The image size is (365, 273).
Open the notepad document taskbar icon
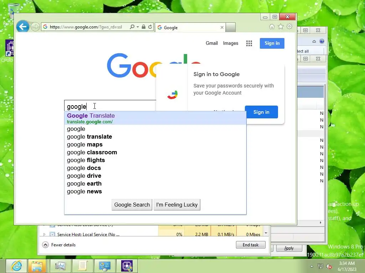[x=82, y=266]
